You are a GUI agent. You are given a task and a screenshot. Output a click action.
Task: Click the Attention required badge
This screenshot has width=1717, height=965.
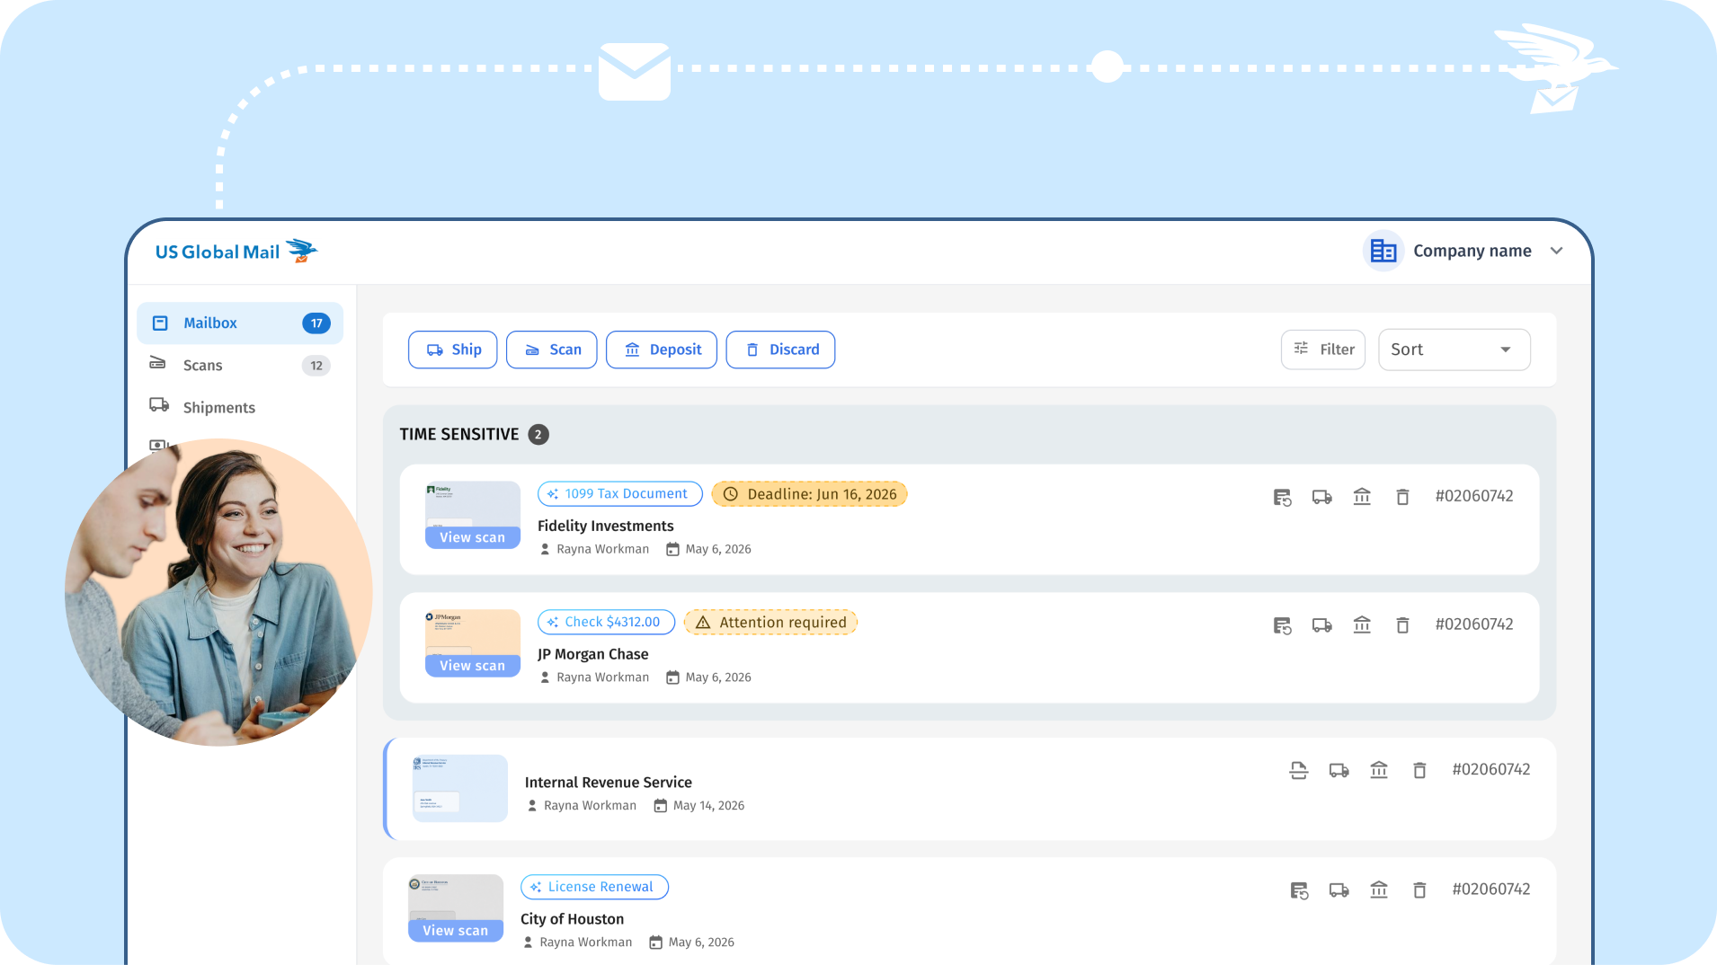pos(771,622)
